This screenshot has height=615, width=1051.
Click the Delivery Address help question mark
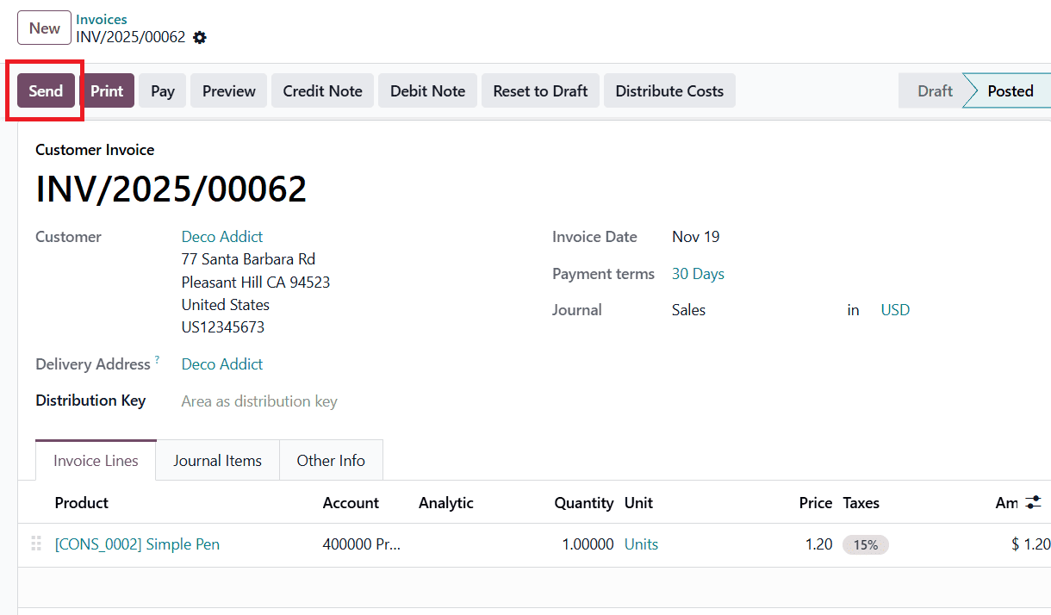coord(157,359)
